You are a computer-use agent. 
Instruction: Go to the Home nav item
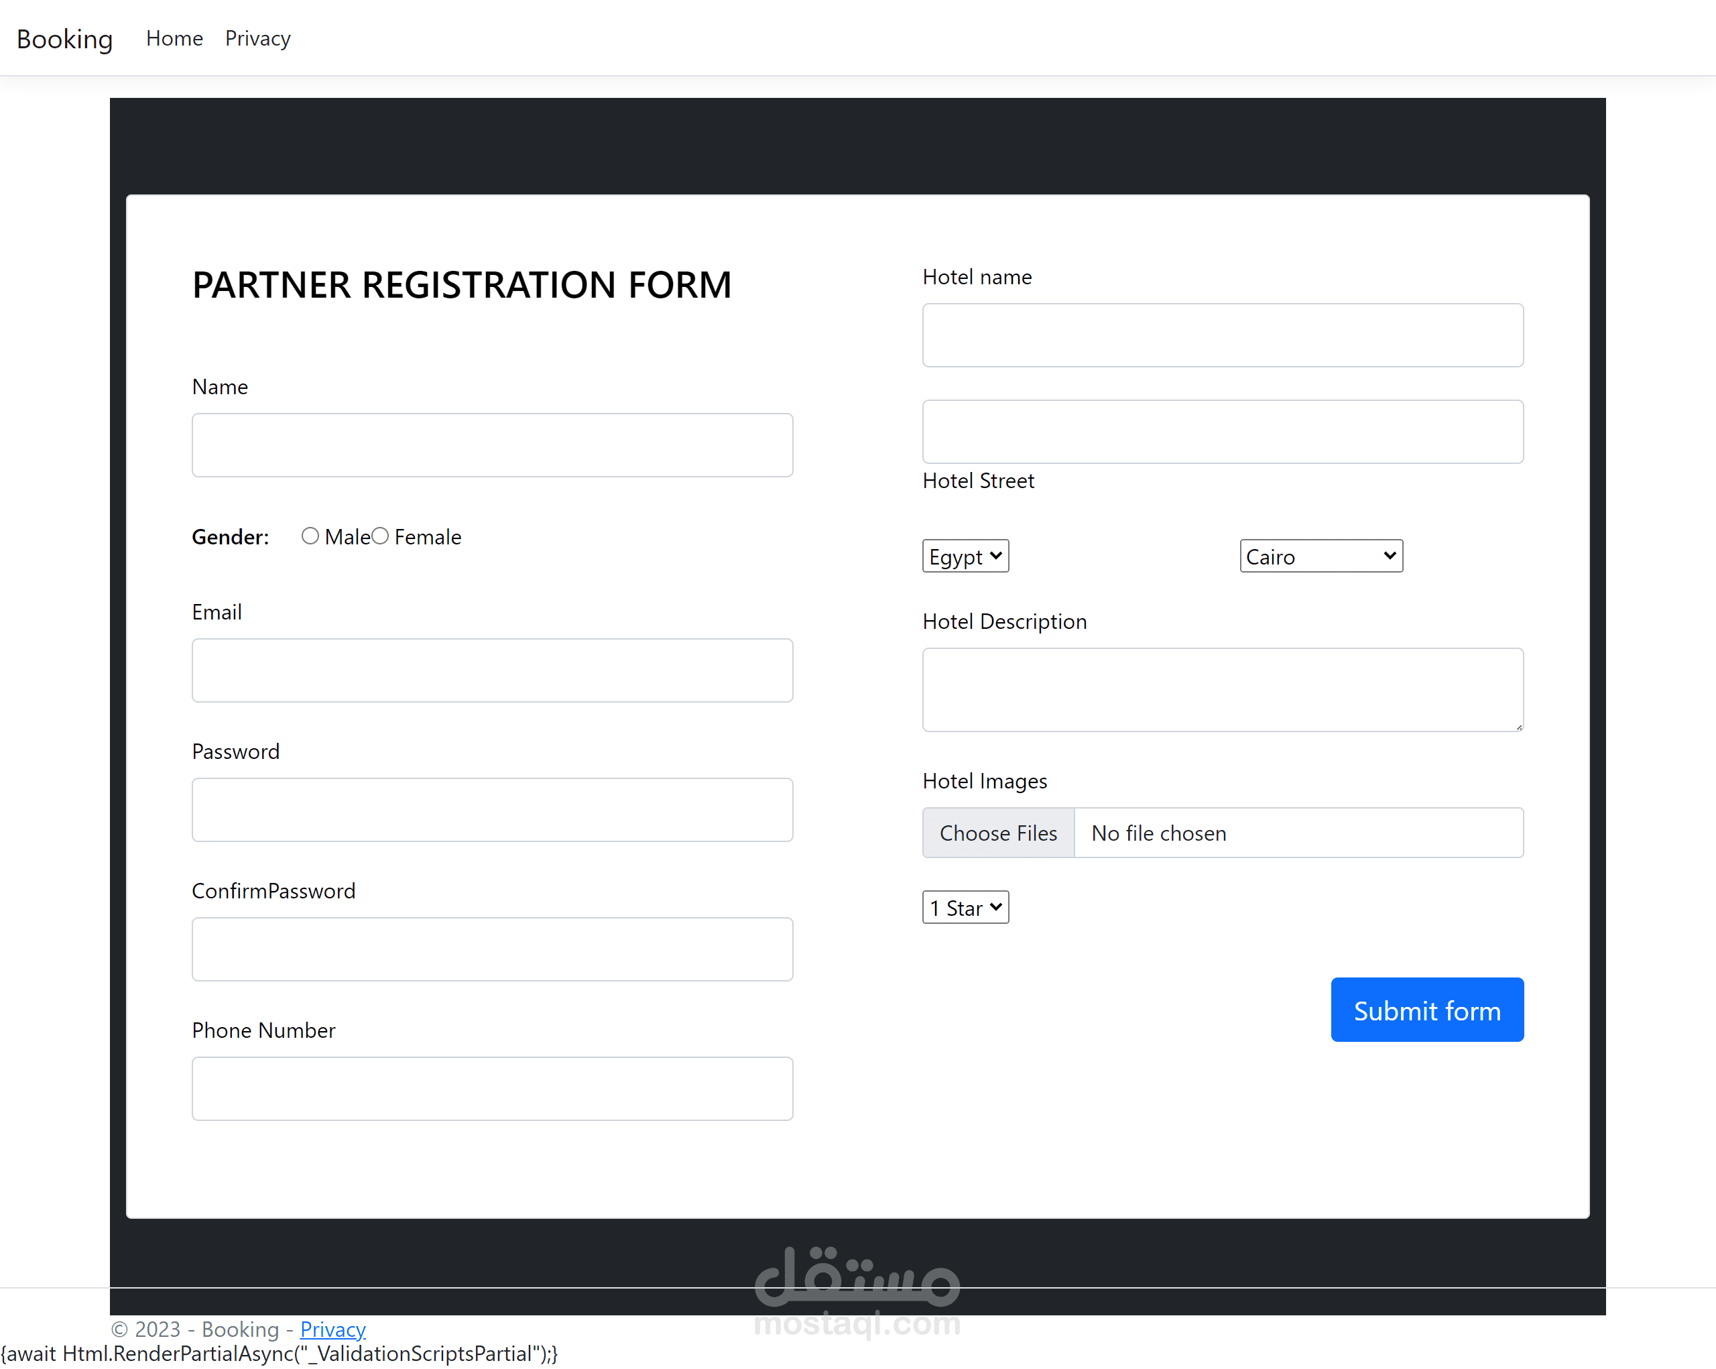(x=174, y=38)
